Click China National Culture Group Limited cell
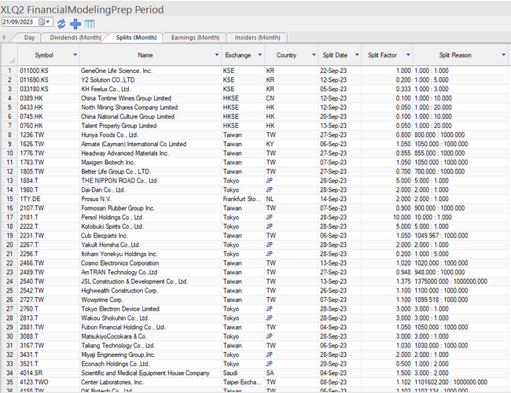Screen dimensions: 511x393 (150, 116)
